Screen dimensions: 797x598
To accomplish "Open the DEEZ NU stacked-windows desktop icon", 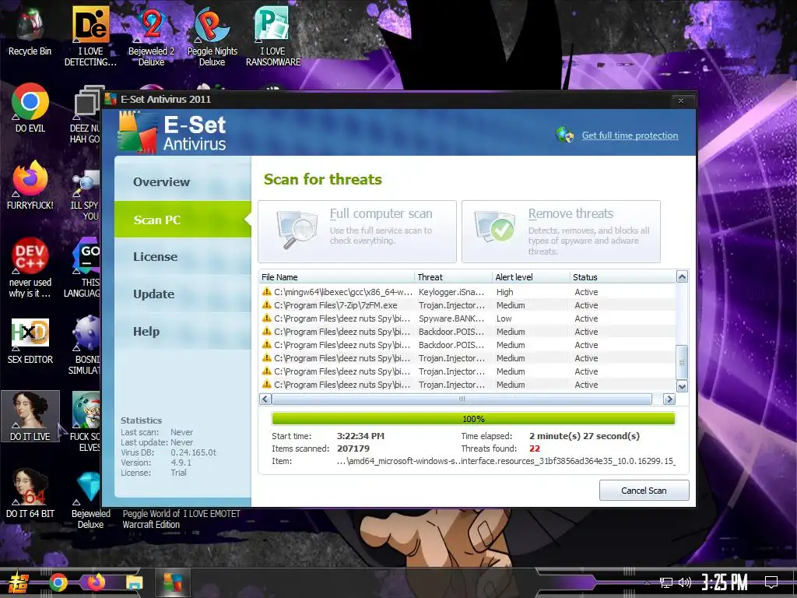I will 86,114.
